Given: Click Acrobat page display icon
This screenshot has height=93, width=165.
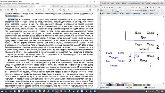Looking at the screenshot, I should coord(43,10).
